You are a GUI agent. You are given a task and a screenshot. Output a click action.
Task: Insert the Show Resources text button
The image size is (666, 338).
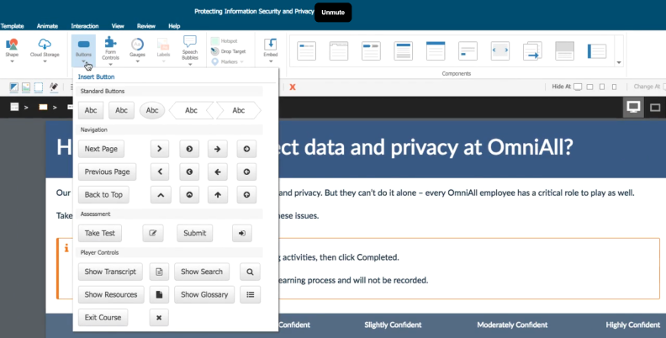pos(111,294)
